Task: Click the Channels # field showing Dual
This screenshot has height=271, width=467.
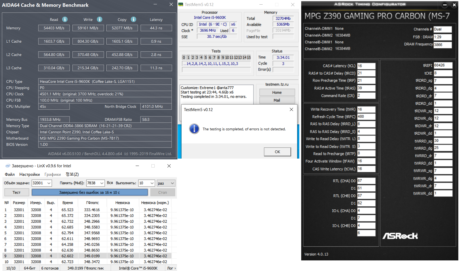Action: point(443,29)
